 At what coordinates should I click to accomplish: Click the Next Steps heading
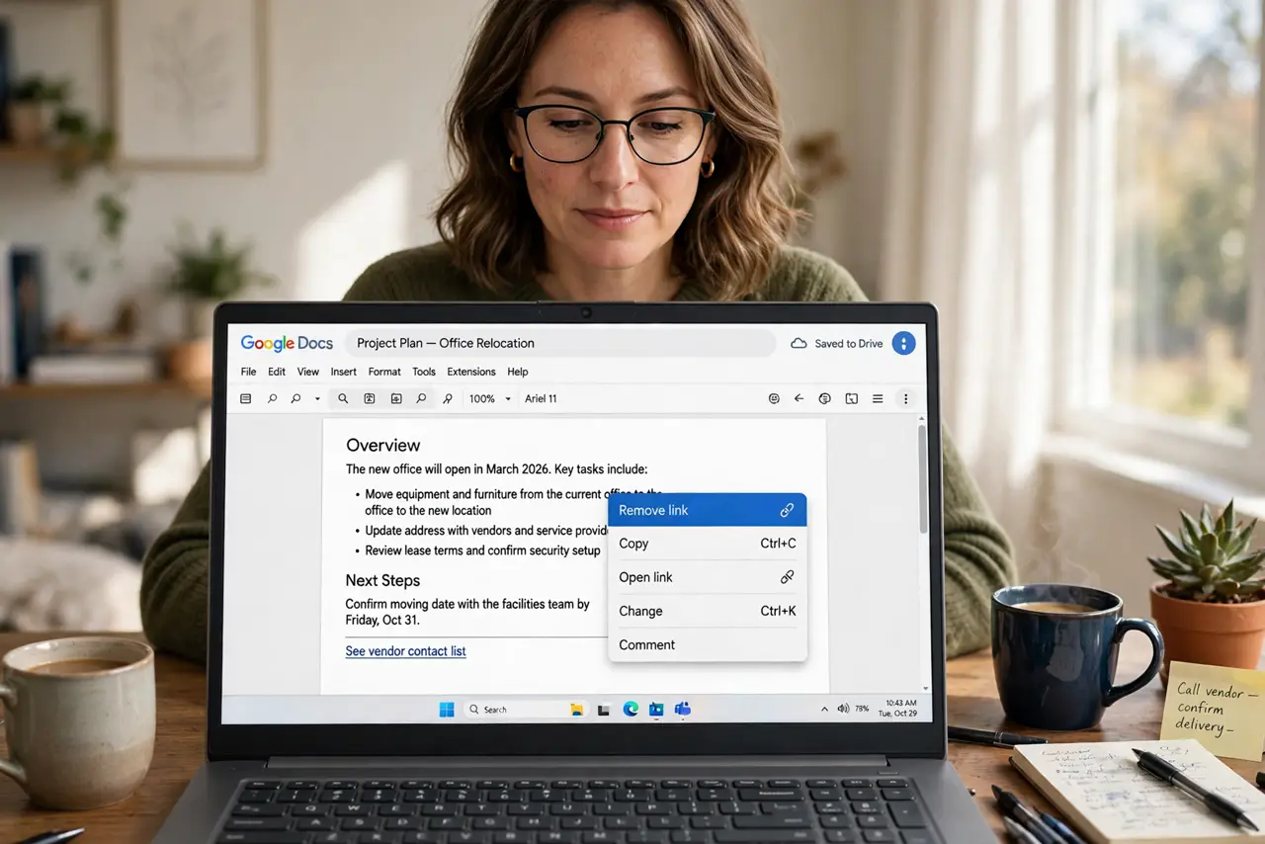(x=382, y=580)
